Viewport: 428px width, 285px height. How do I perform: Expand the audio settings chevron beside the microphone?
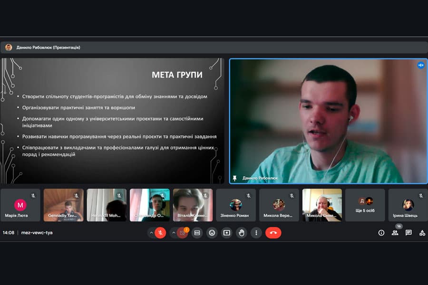coord(151,233)
